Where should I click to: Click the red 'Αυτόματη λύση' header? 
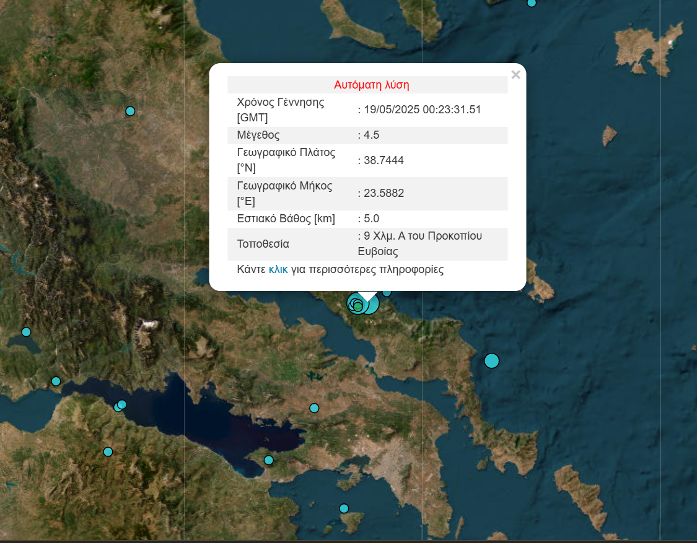pos(371,85)
